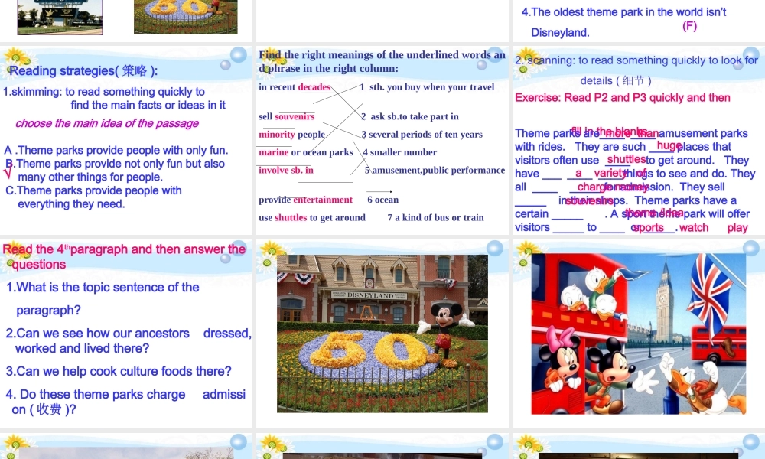Image resolution: width=765 pixels, height=459 pixels.
Task: Click the phrase 'provide entertainment'
Action: pyautogui.click(x=305, y=200)
